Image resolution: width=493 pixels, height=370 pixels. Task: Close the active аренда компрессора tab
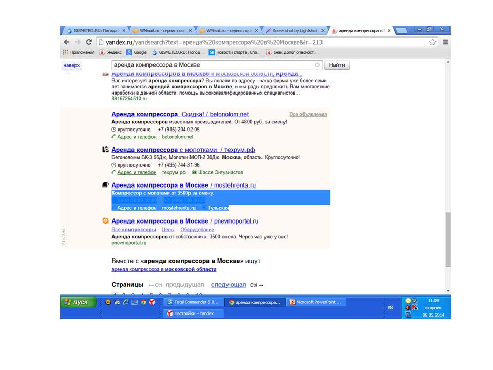click(x=389, y=31)
